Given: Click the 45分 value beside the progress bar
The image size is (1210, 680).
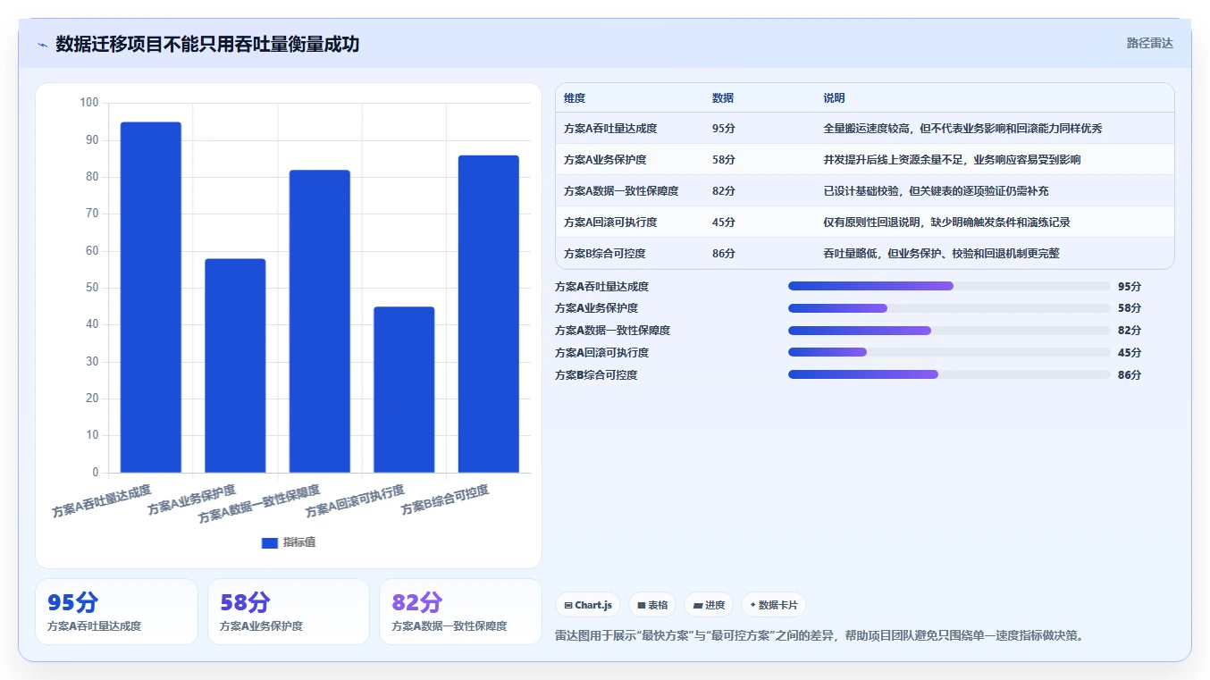Looking at the screenshot, I should click(1130, 353).
